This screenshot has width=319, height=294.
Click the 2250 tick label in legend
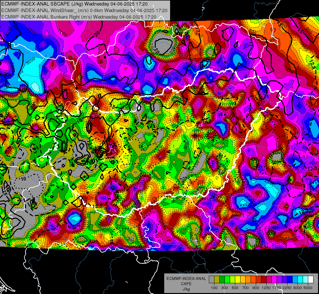[287, 288]
